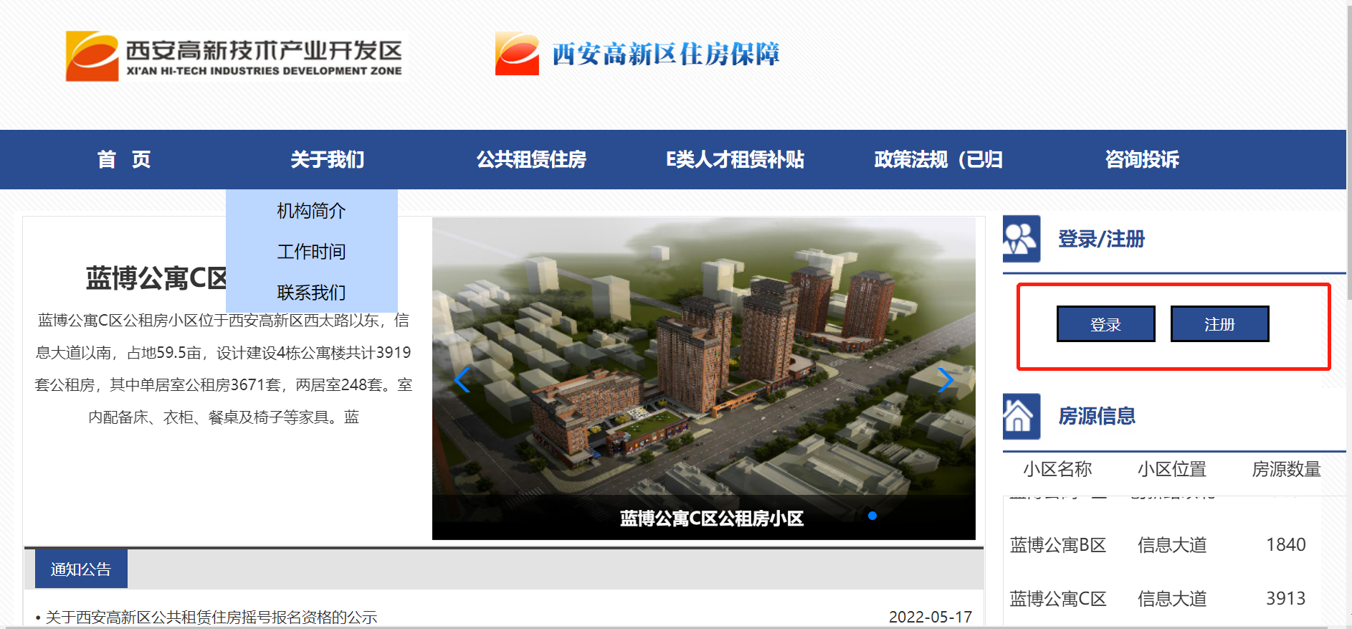Screen dimensions: 1352x629
Task: Open E类人才租赁补贴 menu item
Action: pos(735,159)
